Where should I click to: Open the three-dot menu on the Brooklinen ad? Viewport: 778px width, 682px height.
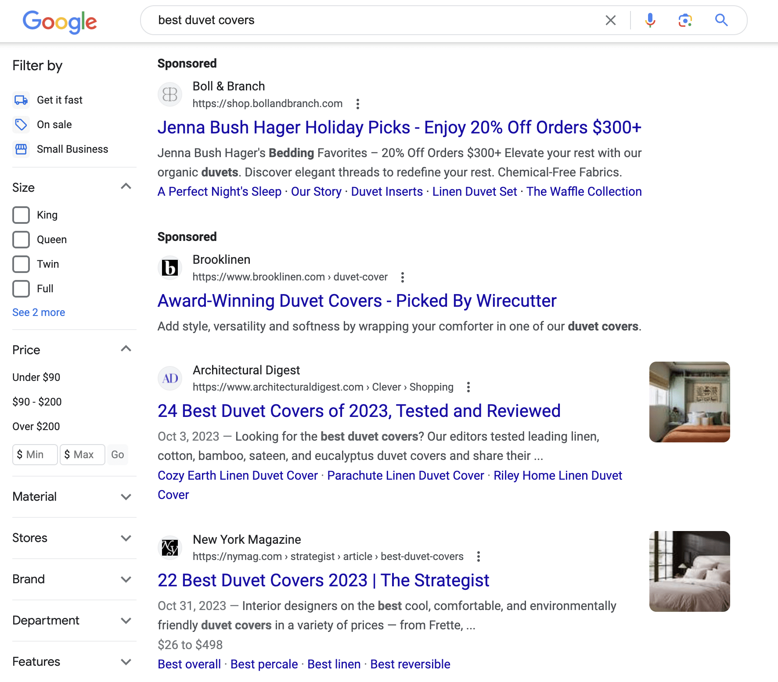click(402, 277)
